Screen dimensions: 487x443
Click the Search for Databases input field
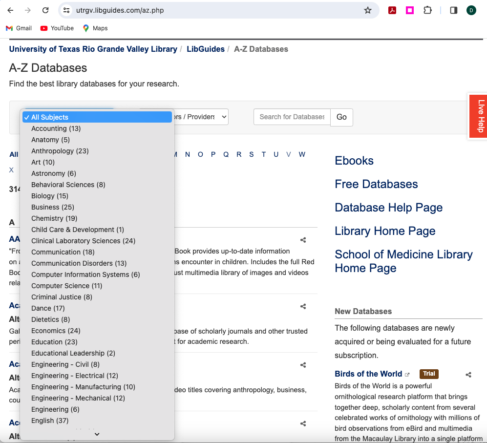tap(292, 117)
